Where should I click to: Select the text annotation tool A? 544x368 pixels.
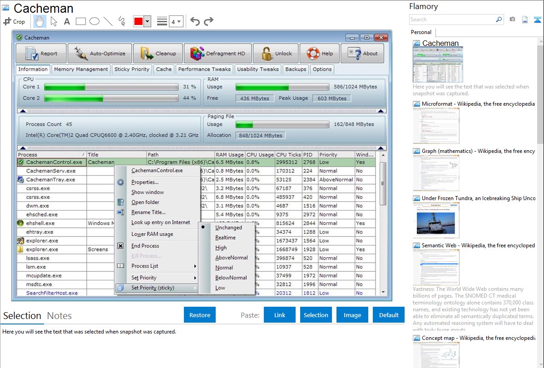point(67,21)
